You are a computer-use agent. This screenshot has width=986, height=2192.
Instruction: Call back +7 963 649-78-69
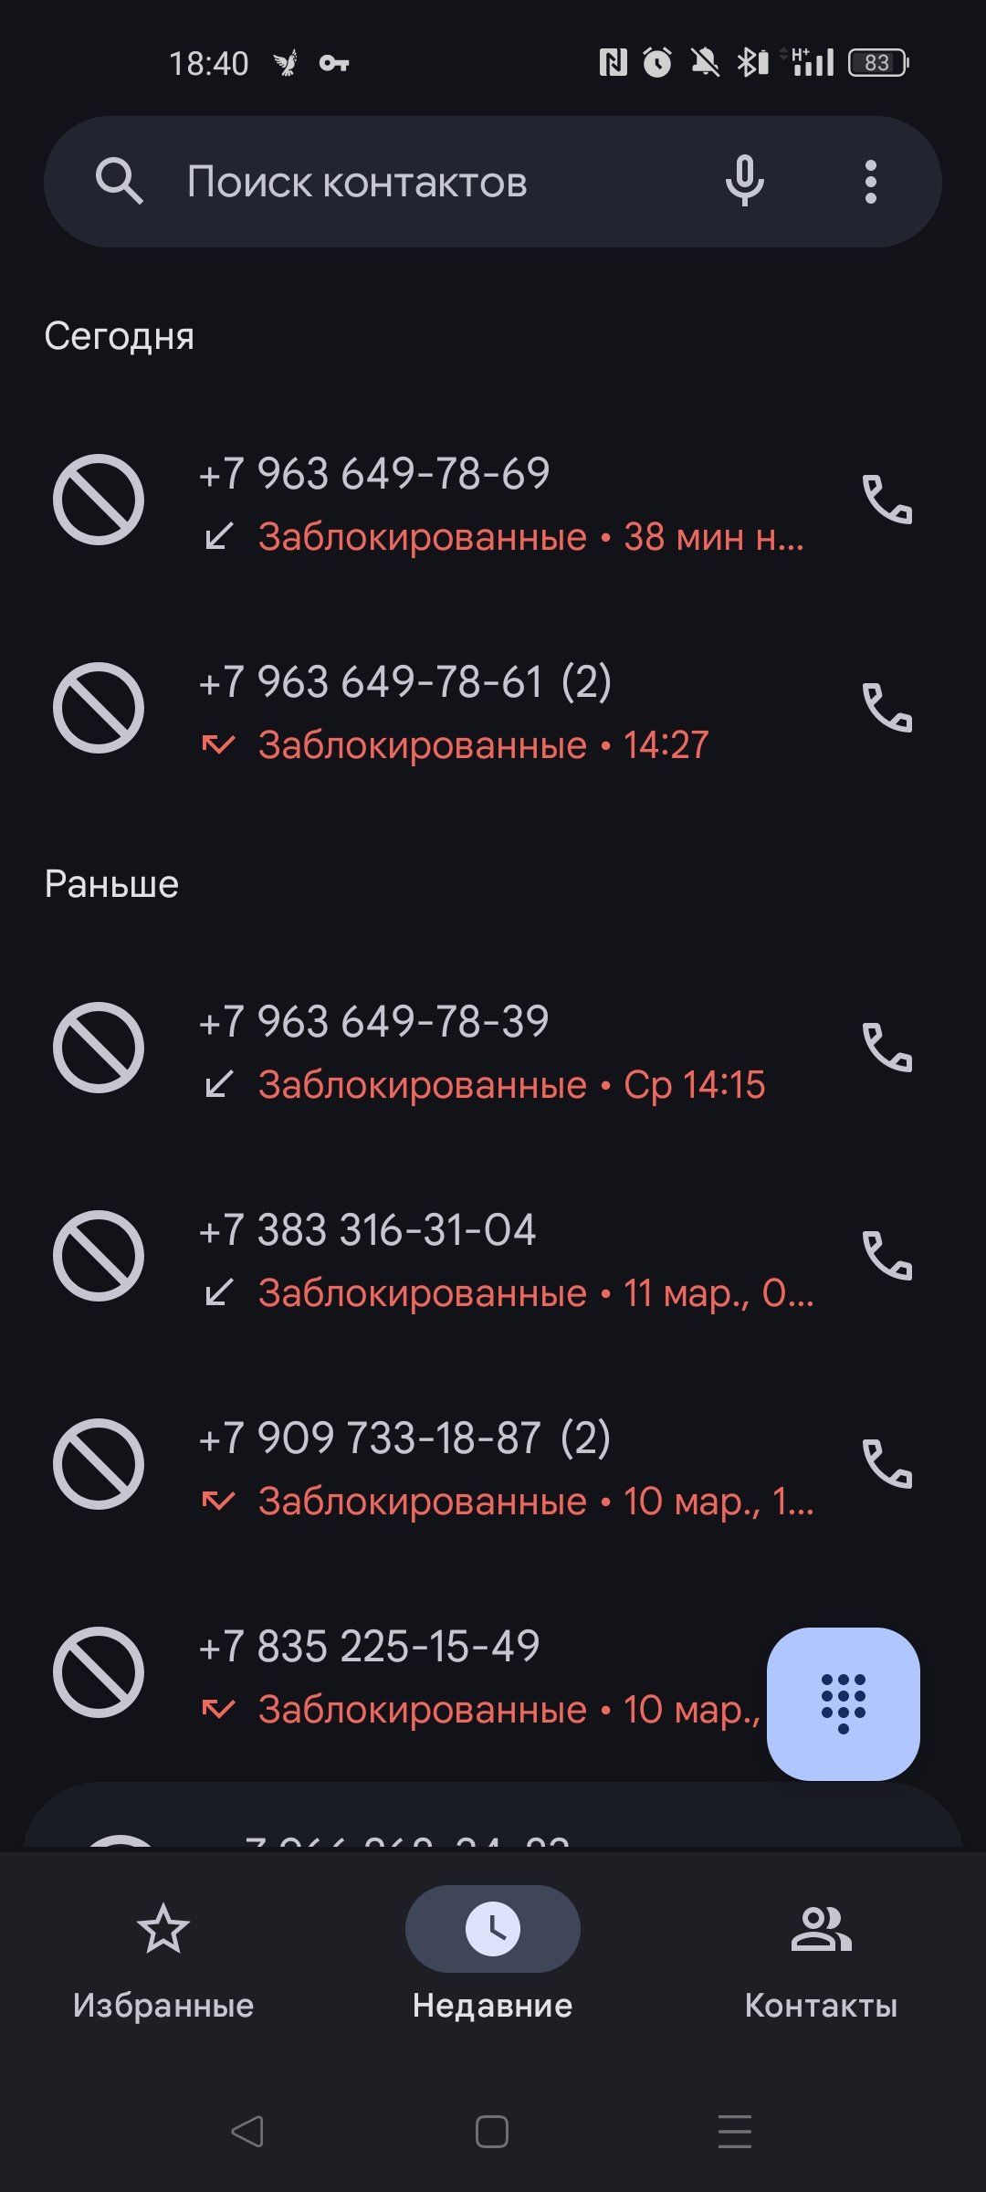point(887,500)
